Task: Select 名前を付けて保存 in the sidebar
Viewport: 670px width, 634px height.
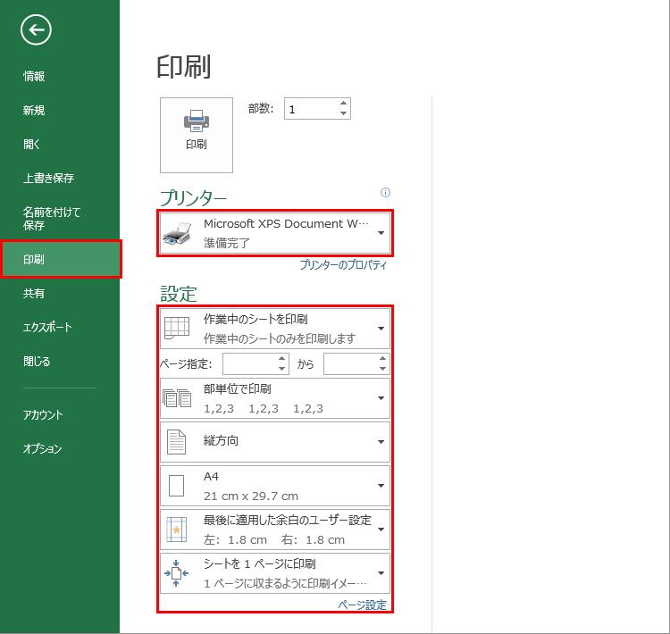Action: point(52,218)
